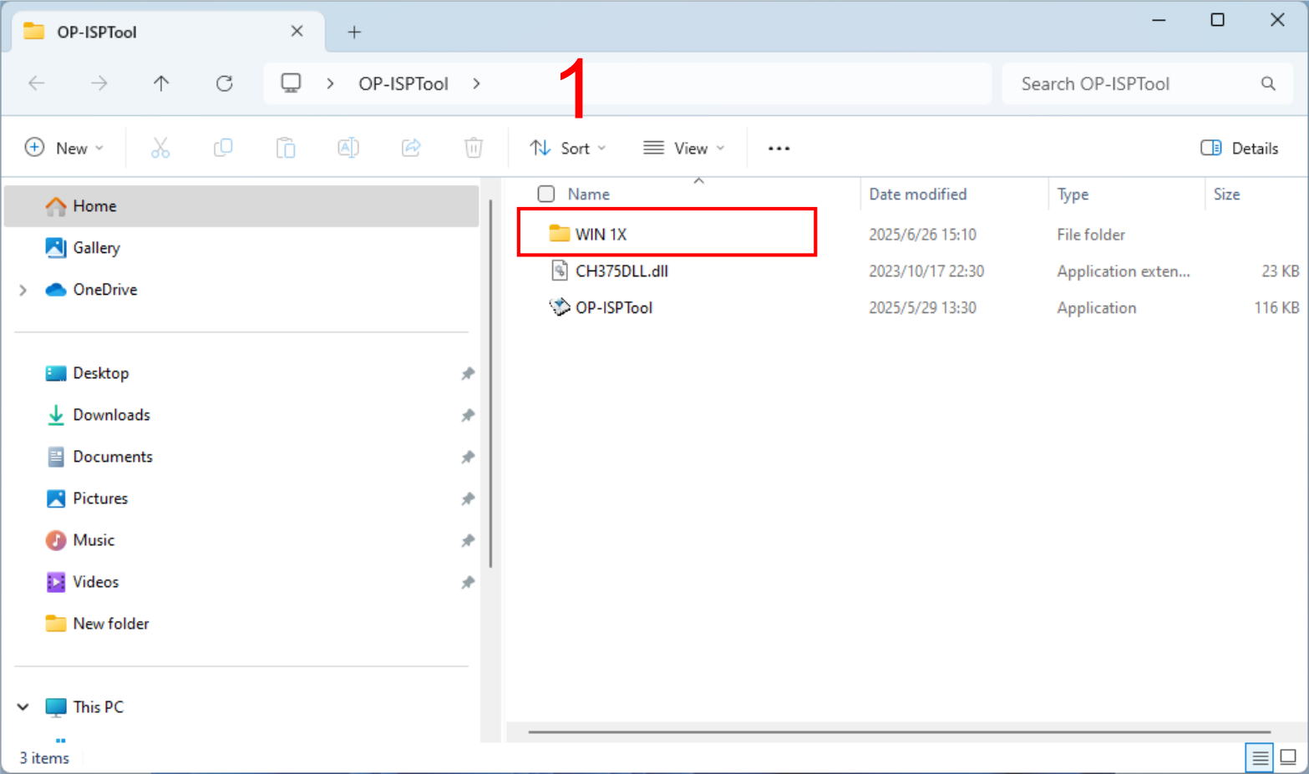Open the Sort dropdown menu

click(568, 148)
